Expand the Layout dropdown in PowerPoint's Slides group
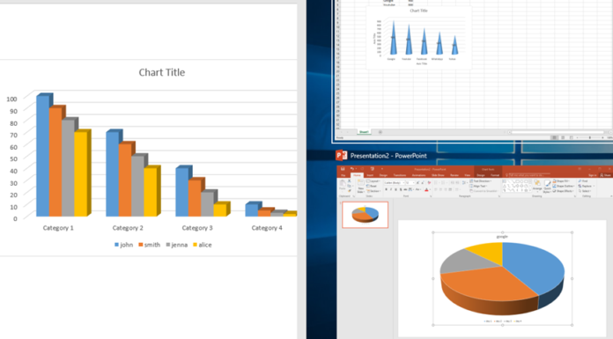Image resolution: width=613 pixels, height=339 pixels. point(373,181)
